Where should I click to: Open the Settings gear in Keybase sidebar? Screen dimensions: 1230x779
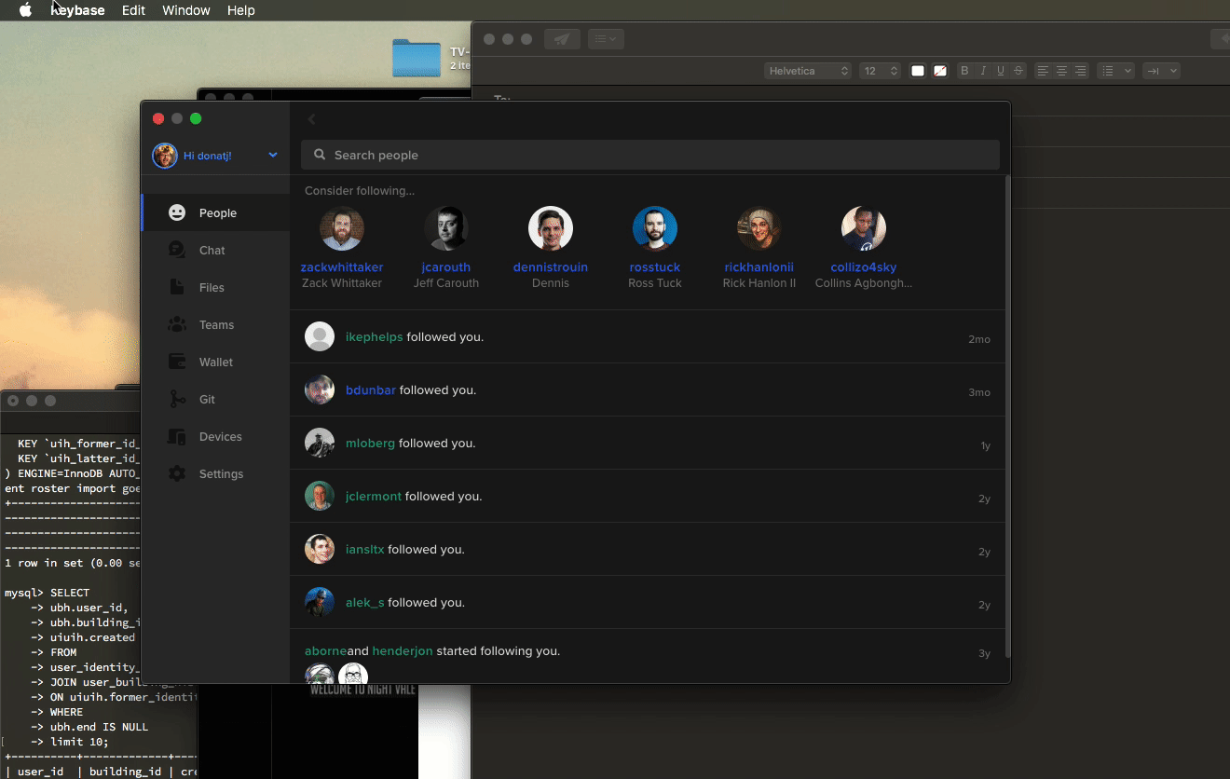(x=177, y=473)
